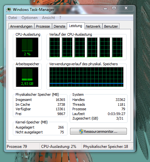150x162 pixels.
Task: Click the Verlauf der CPU-Auslastung heading
Action: coord(71,34)
